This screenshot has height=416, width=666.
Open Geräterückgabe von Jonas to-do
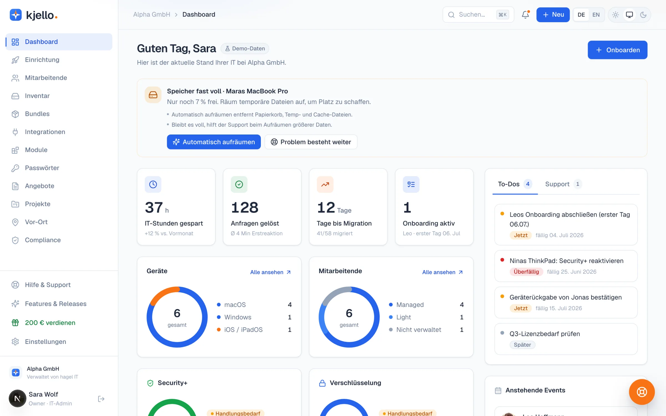tap(566, 303)
